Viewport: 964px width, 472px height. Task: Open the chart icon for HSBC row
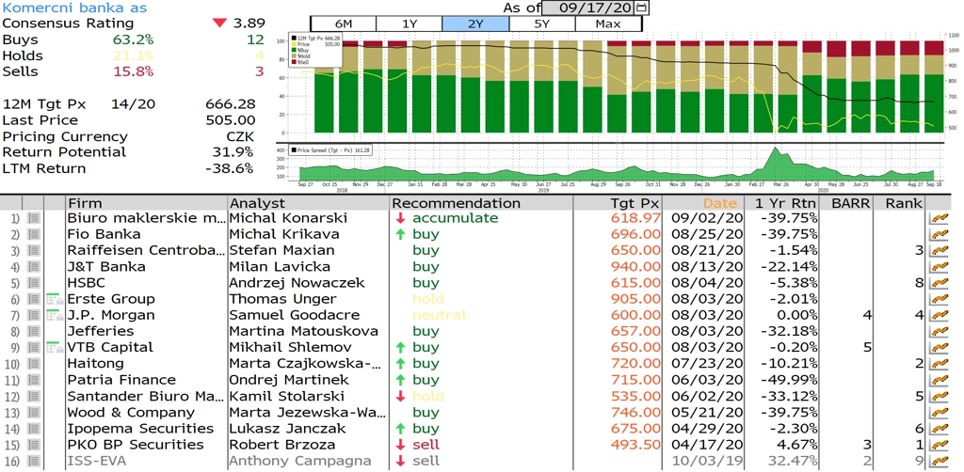[939, 283]
